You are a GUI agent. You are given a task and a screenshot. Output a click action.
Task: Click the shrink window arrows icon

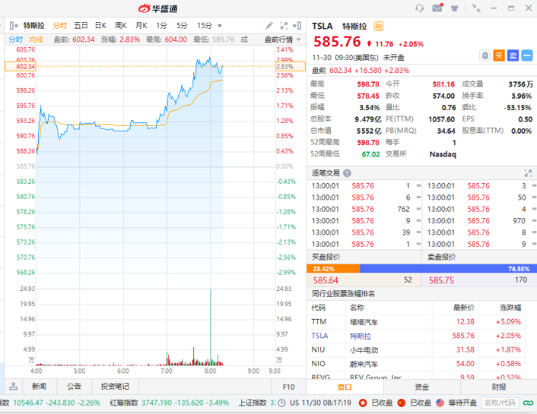pos(476,8)
